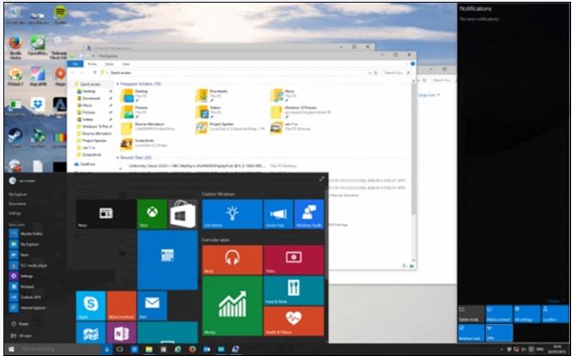Switch to the View ribbon tab

click(x=125, y=63)
